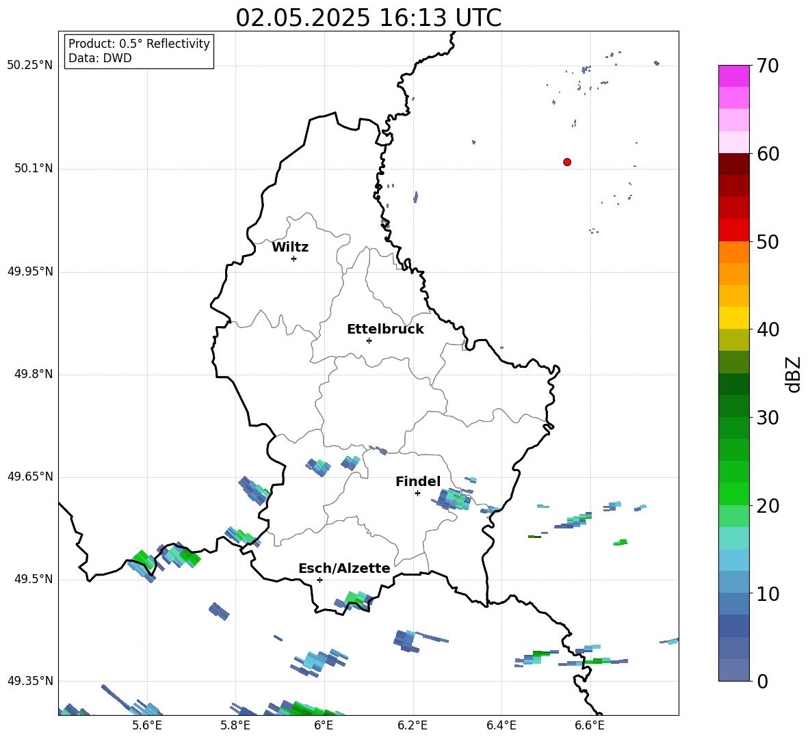Click the 6.6°E longitude label

point(590,725)
